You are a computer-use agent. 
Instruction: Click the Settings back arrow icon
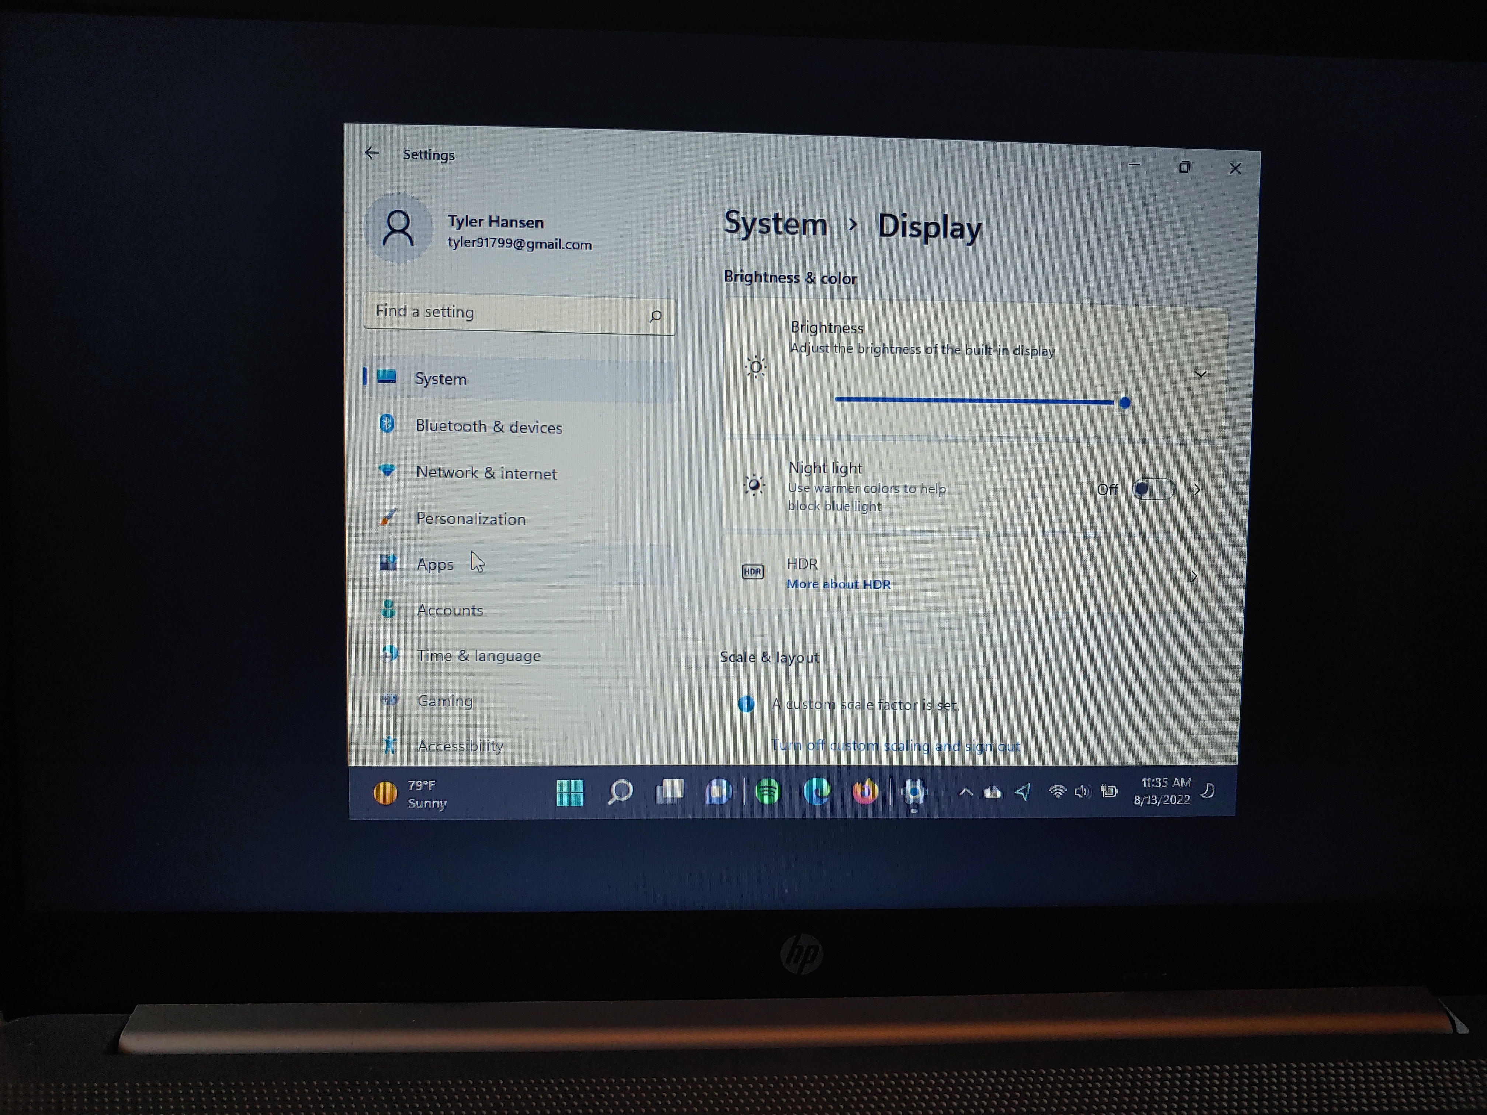[x=372, y=153]
